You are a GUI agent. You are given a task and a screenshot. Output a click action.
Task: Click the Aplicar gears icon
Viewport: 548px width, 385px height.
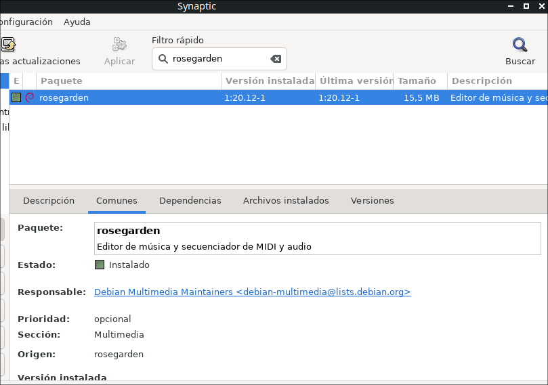pos(119,45)
